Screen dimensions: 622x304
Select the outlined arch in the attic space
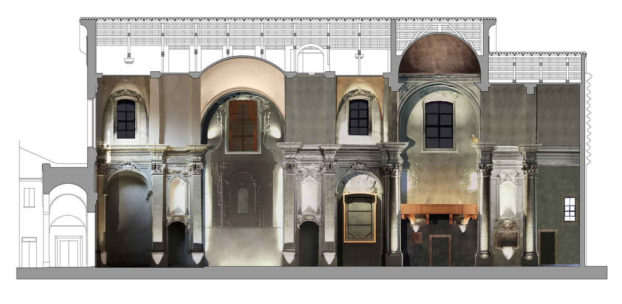click(x=311, y=58)
